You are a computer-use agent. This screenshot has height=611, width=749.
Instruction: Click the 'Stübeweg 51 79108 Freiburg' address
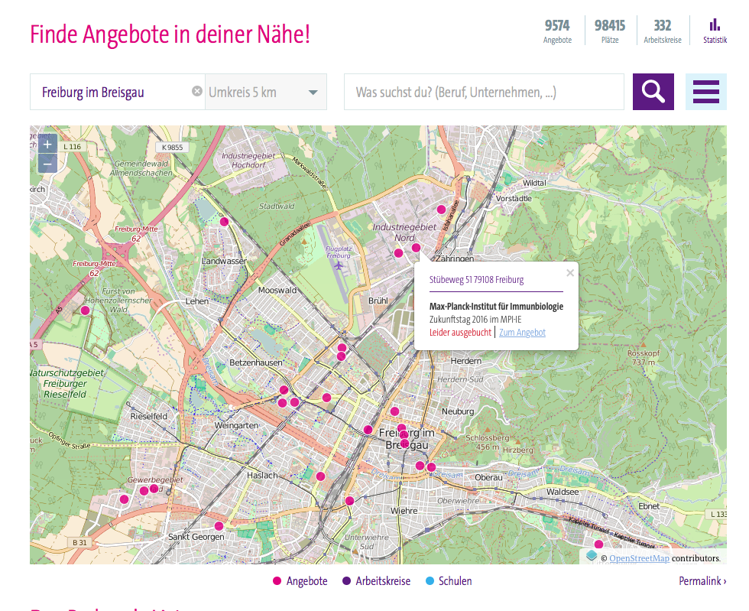tap(476, 280)
